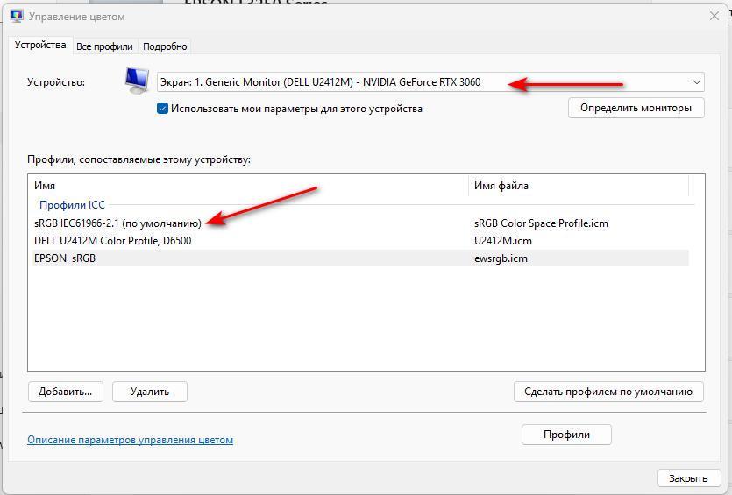732x495 pixels.
Task: Click the Имя column header
Action: point(249,186)
